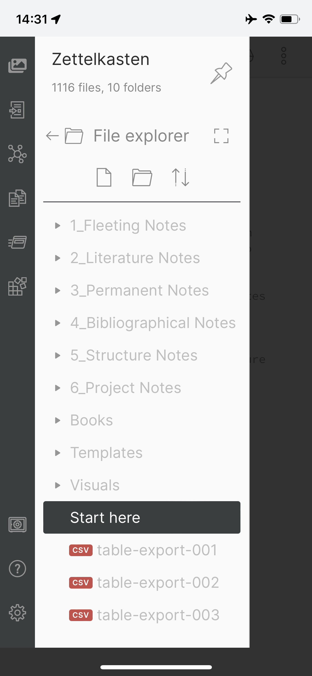312x676 pixels.
Task: Open the three-dot more options menu
Action: point(283,56)
